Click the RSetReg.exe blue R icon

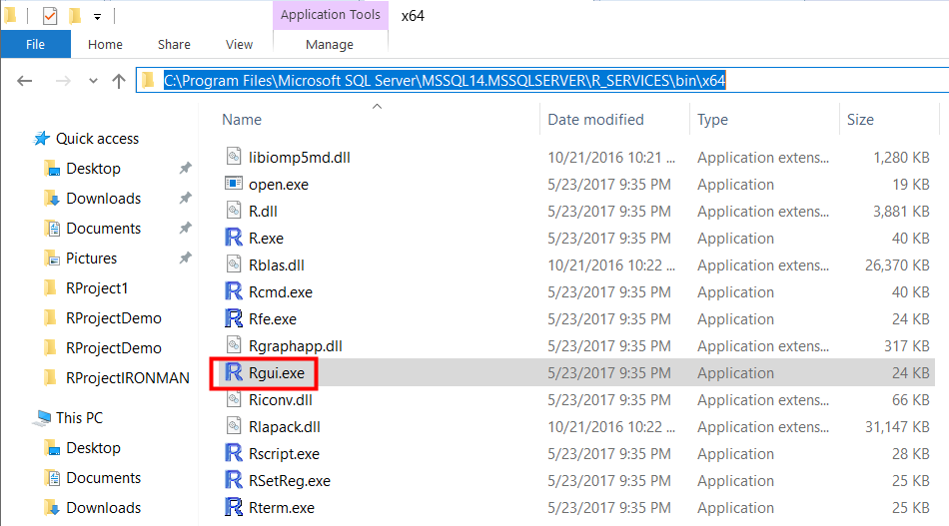pos(234,480)
